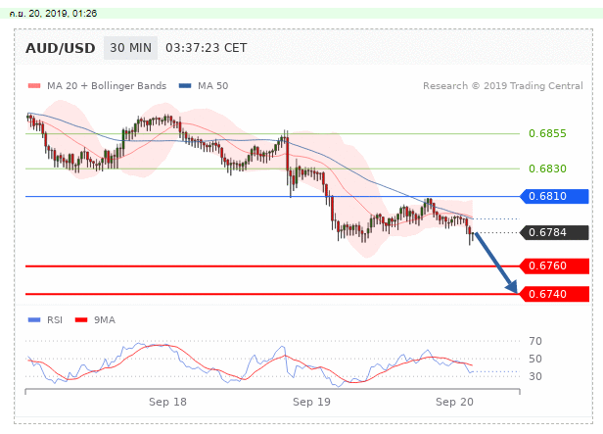Click the Sep 19 date axis label
The height and width of the screenshot is (434, 603).
pyautogui.click(x=311, y=402)
